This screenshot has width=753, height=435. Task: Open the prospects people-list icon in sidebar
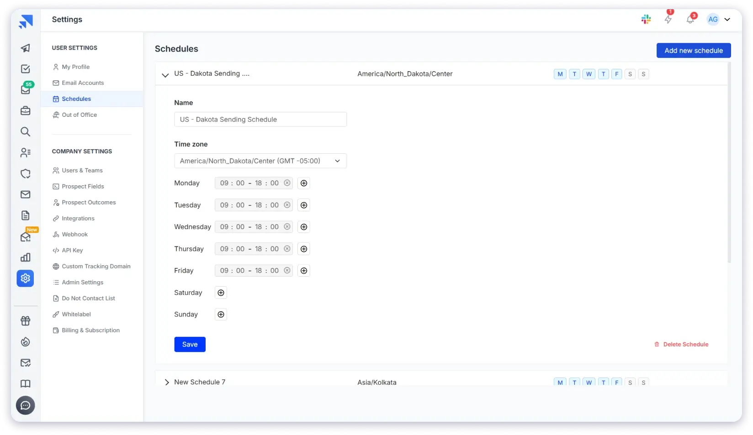point(26,152)
